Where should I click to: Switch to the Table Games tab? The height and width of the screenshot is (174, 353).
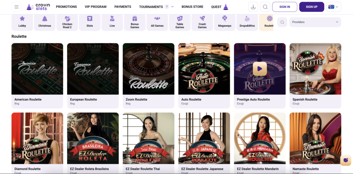pos(180,22)
